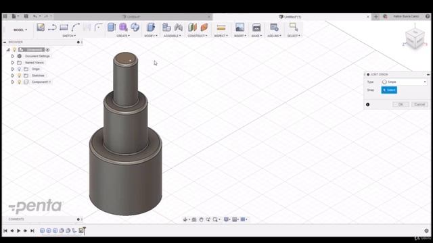Choose the Revolve tool icon
This screenshot has height=243, width=433.
(x=135, y=27)
